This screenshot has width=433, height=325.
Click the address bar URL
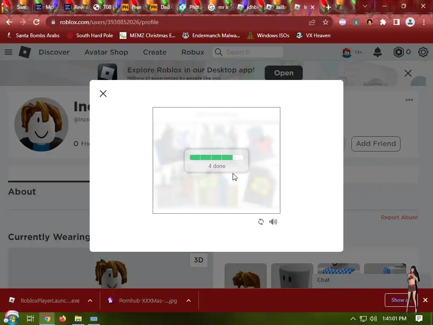tap(109, 22)
